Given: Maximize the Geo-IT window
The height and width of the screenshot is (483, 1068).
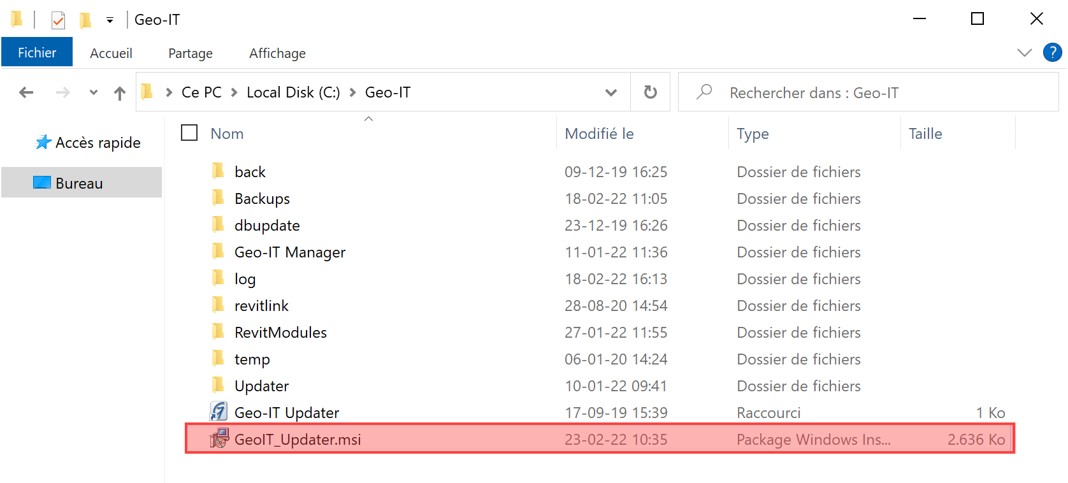Looking at the screenshot, I should click(978, 19).
